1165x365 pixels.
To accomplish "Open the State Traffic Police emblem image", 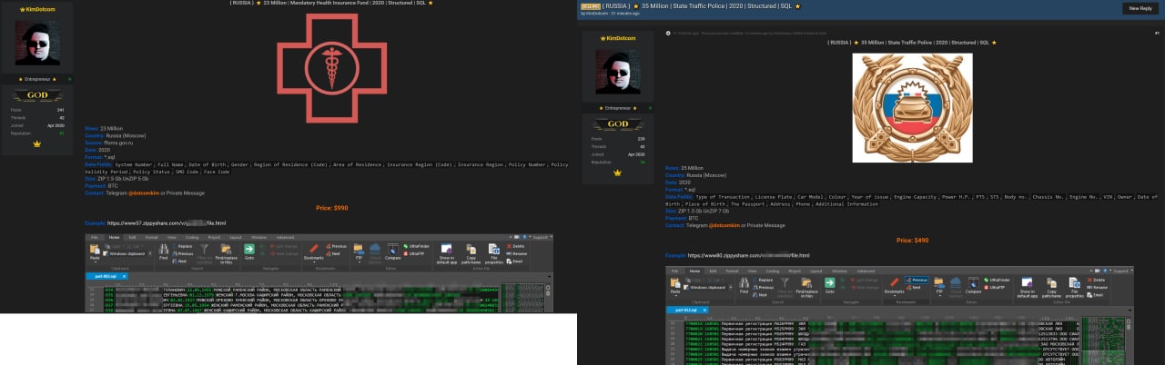I will click(x=912, y=107).
